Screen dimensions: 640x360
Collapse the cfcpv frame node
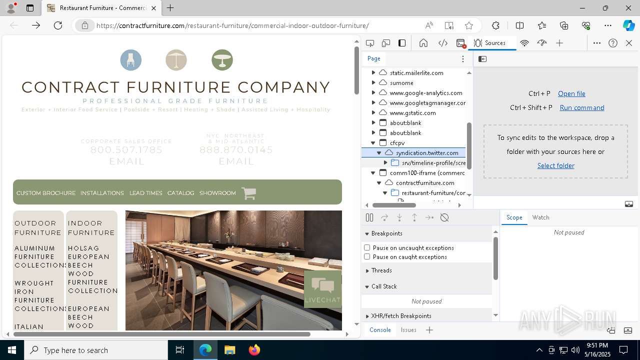(x=373, y=143)
